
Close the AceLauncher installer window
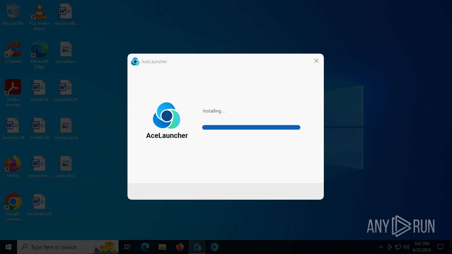pyautogui.click(x=316, y=61)
